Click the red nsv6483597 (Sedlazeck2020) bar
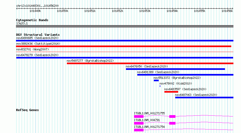 coord(171,92)
